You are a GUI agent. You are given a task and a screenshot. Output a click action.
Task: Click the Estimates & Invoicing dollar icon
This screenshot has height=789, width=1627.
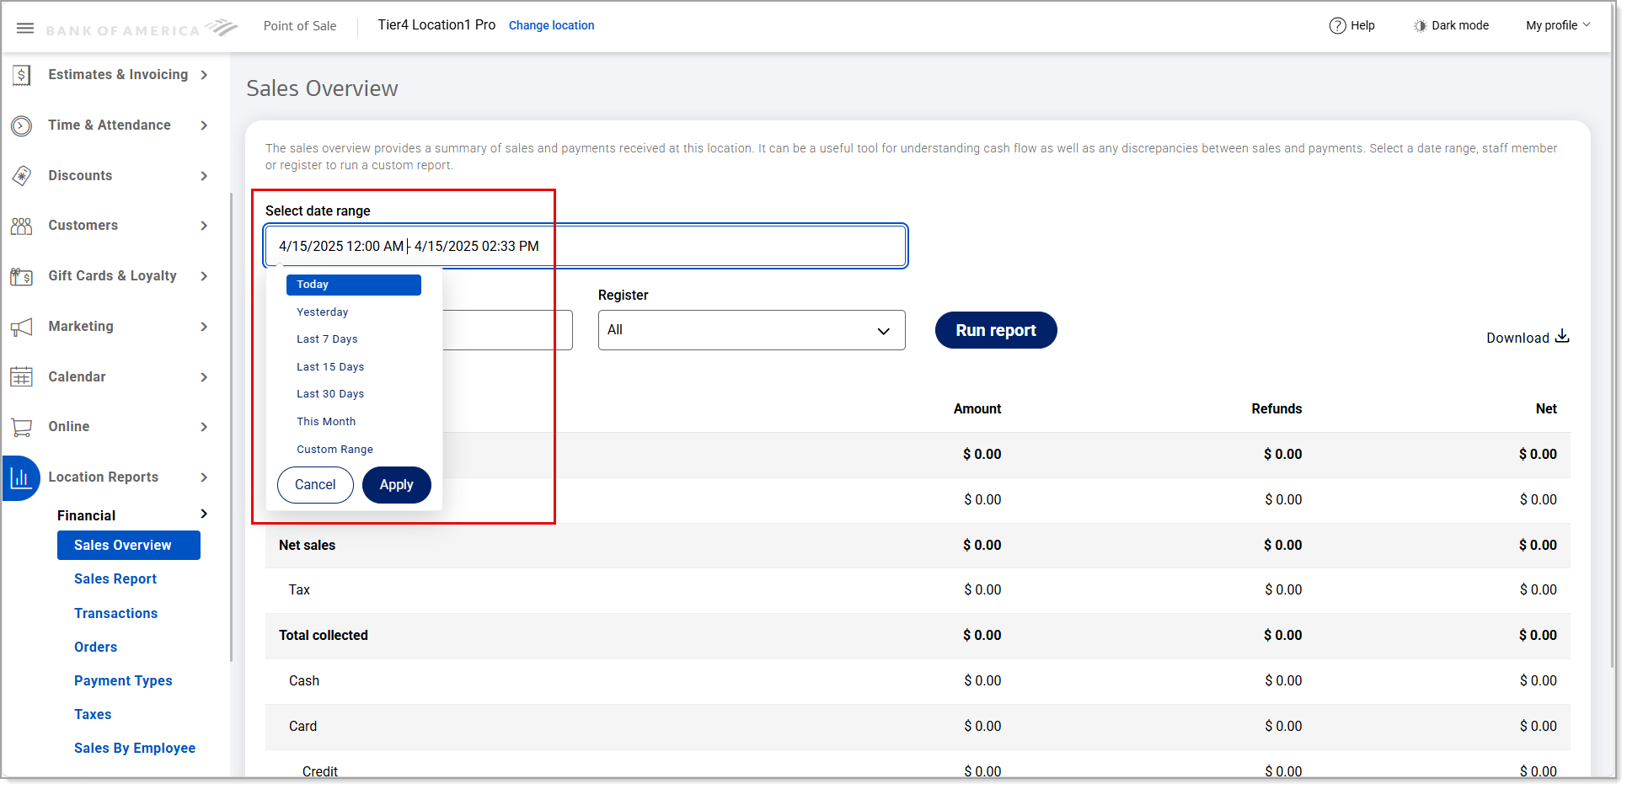pos(22,75)
